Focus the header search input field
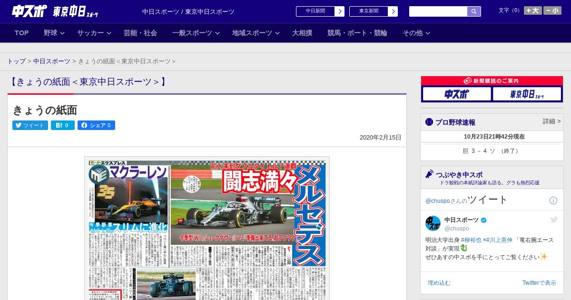 point(438,11)
